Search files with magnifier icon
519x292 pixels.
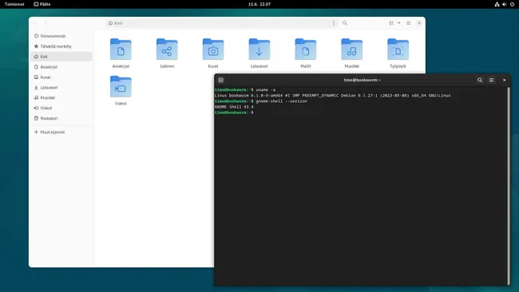point(345,23)
